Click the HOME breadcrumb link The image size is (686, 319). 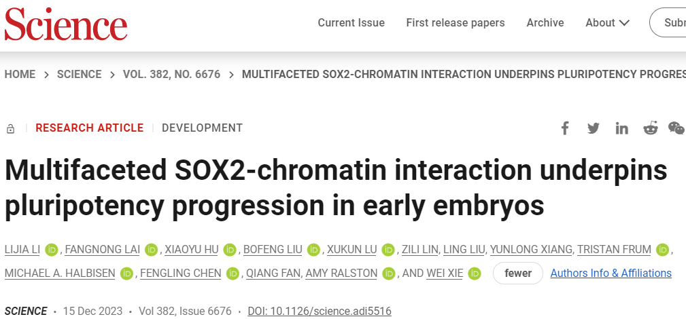click(20, 75)
